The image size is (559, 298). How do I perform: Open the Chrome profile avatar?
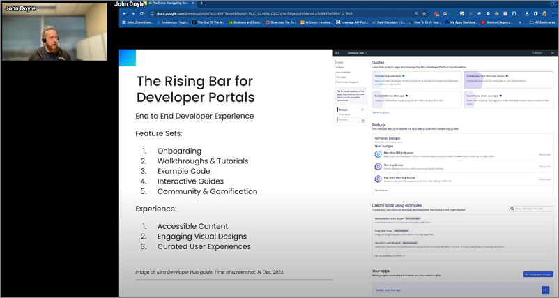click(544, 13)
